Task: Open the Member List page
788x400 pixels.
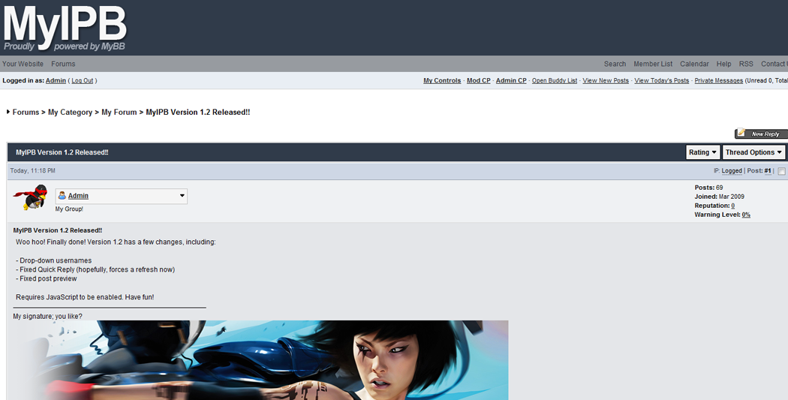Action: (x=653, y=64)
